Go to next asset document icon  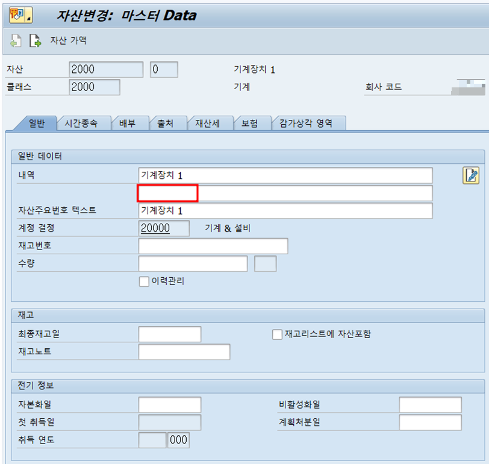[x=36, y=40]
